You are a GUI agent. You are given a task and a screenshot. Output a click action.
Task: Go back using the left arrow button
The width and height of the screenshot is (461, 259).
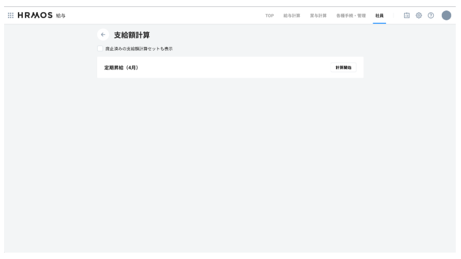click(x=103, y=35)
